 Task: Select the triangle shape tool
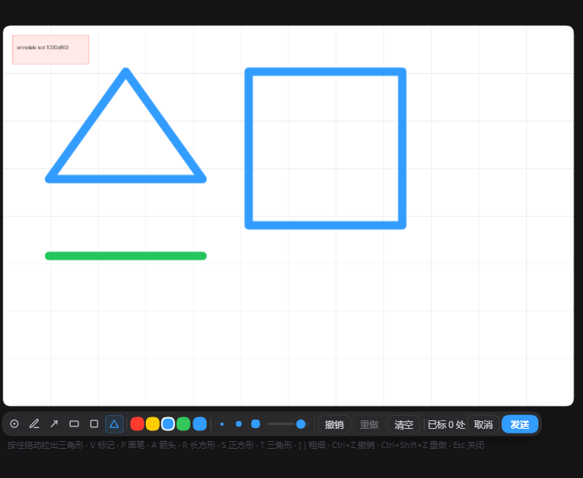(x=114, y=424)
